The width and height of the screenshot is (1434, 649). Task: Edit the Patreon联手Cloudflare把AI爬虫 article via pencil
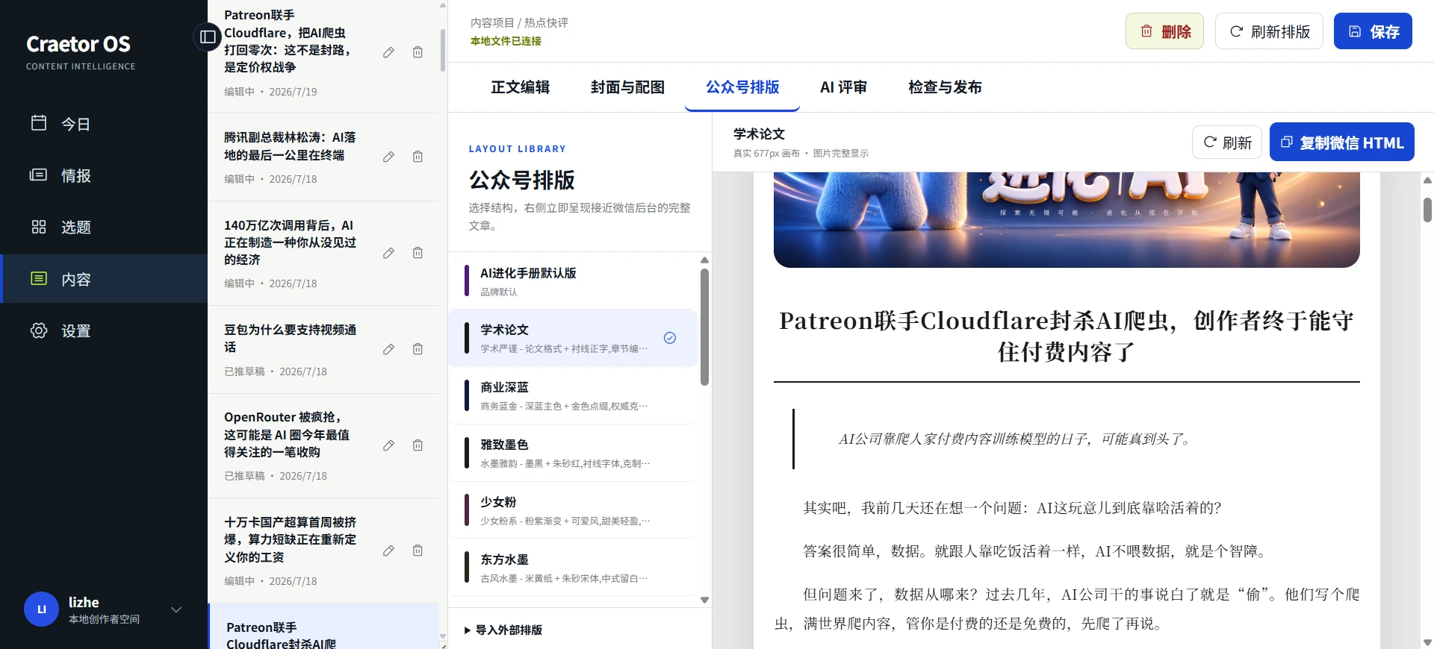pyautogui.click(x=388, y=52)
